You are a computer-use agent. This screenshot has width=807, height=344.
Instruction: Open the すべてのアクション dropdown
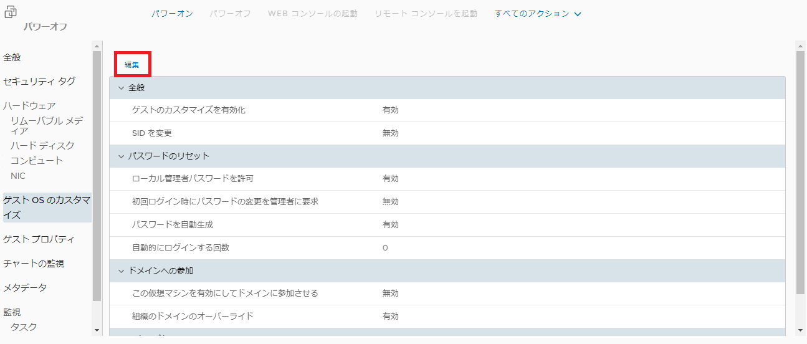[x=538, y=14]
